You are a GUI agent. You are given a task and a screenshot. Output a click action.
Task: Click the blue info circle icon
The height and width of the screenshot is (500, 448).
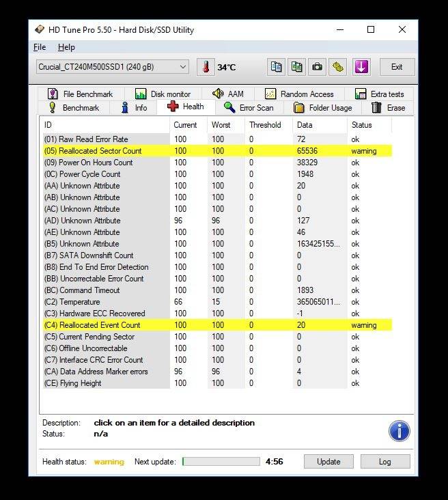[400, 431]
